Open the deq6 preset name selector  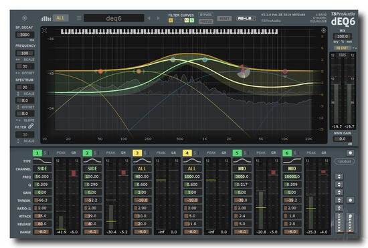[114, 18]
